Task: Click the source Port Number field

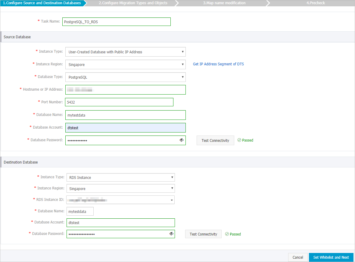Action: [x=119, y=102]
